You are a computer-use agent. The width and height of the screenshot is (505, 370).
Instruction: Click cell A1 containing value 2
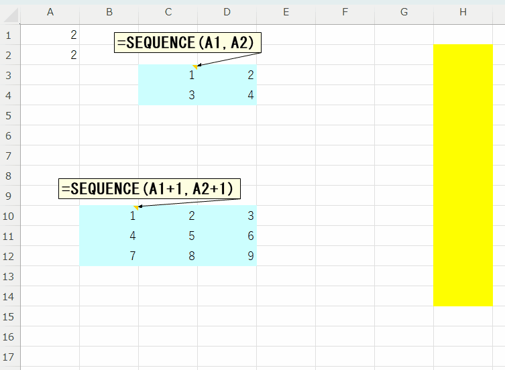(50, 36)
